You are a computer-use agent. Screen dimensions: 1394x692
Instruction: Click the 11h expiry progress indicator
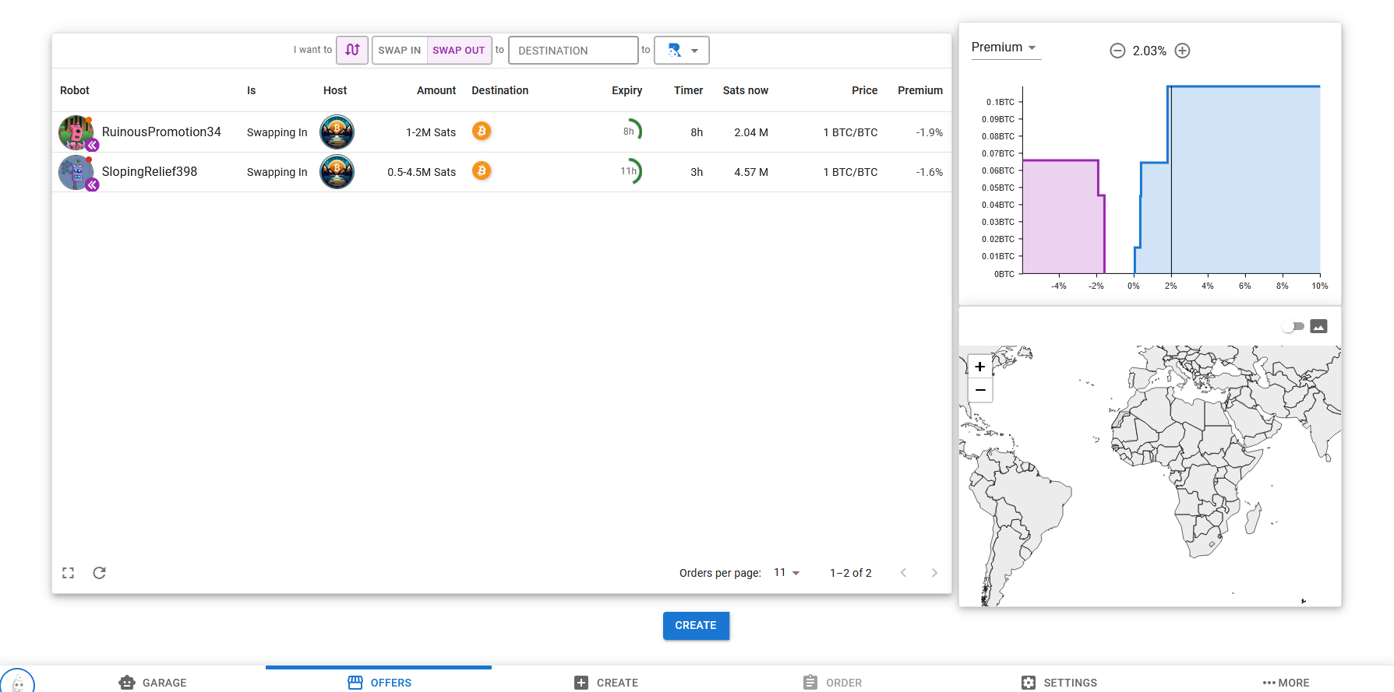tap(631, 170)
